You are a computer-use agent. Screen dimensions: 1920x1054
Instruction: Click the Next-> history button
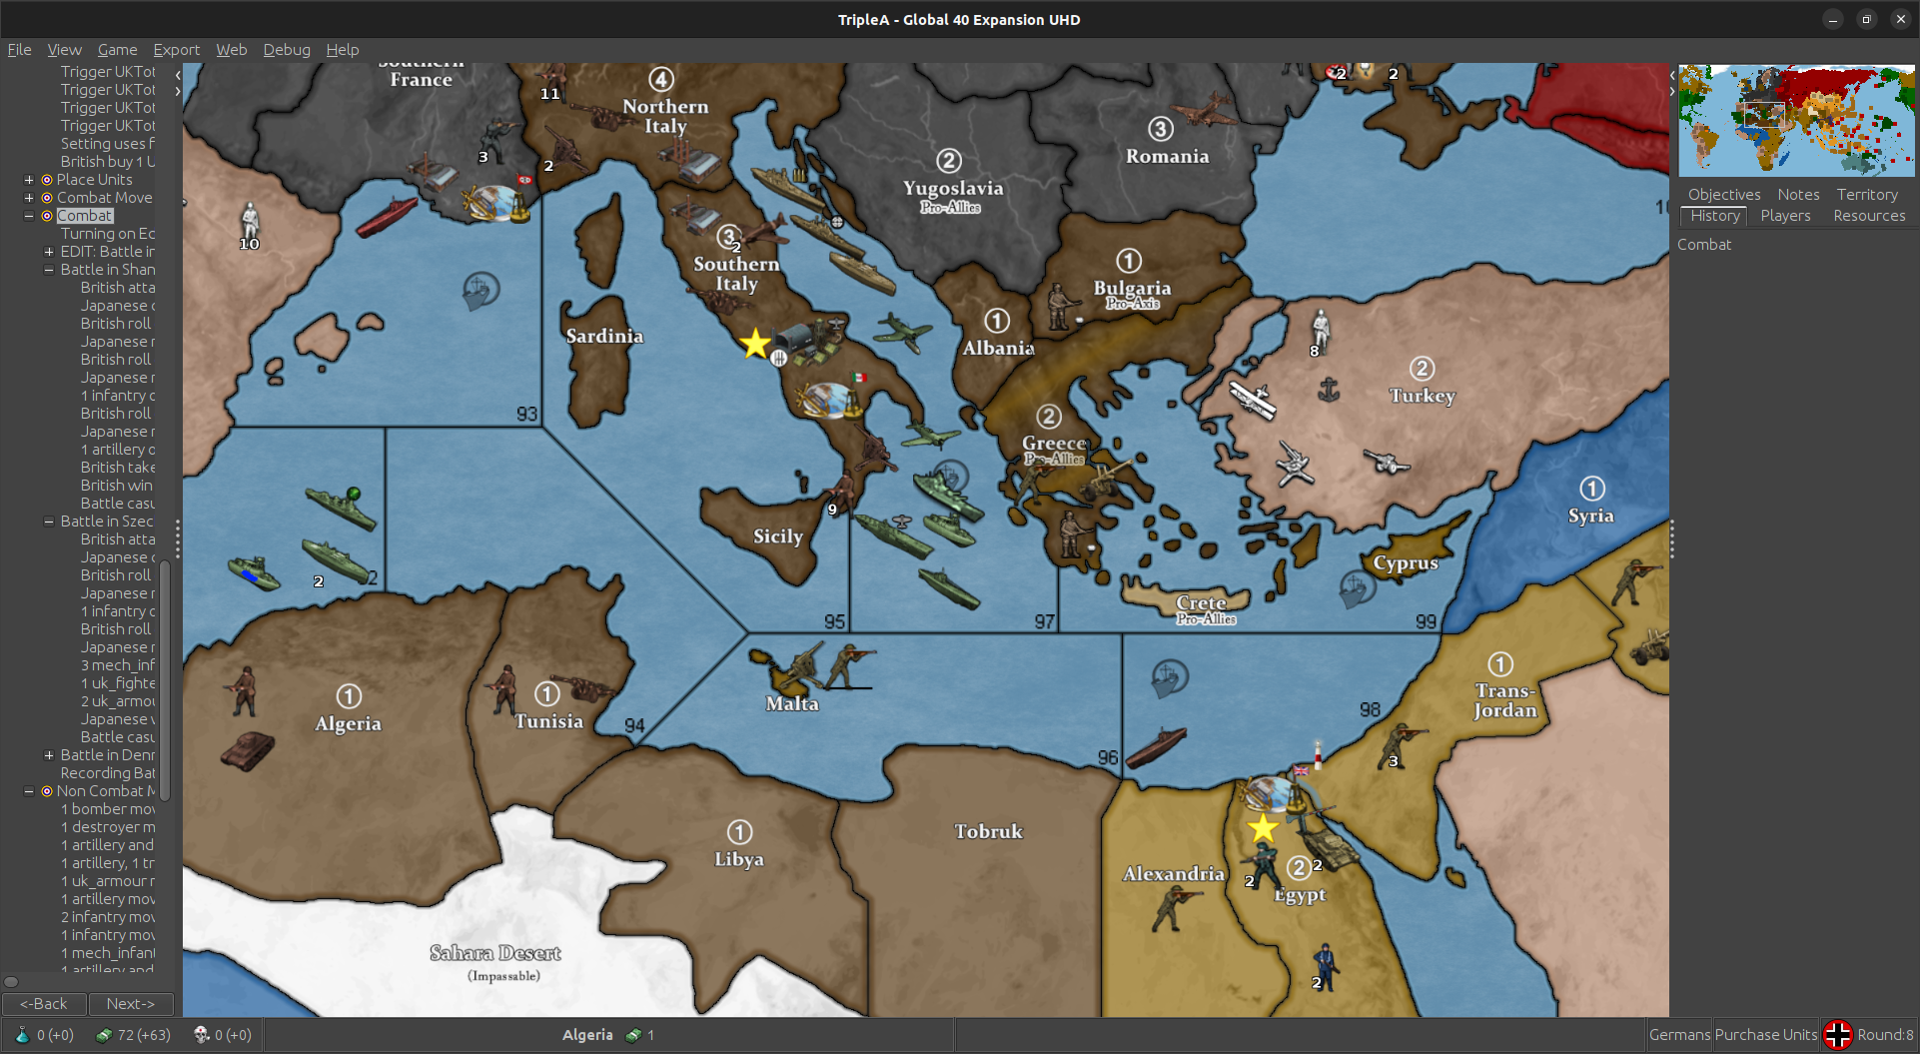[x=131, y=1003]
